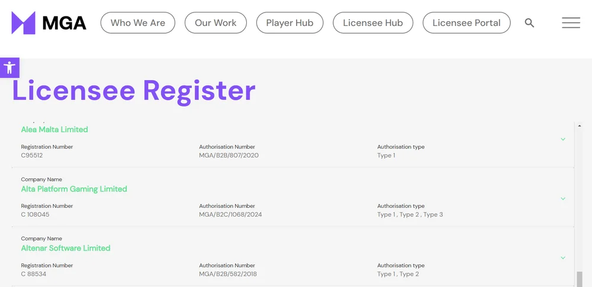Open the search magnifier icon
Screen dimensions: 592x287
529,23
